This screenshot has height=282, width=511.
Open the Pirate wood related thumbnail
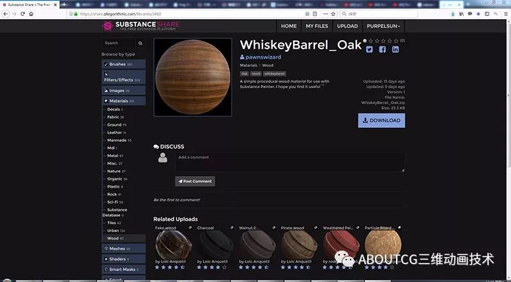point(298,245)
